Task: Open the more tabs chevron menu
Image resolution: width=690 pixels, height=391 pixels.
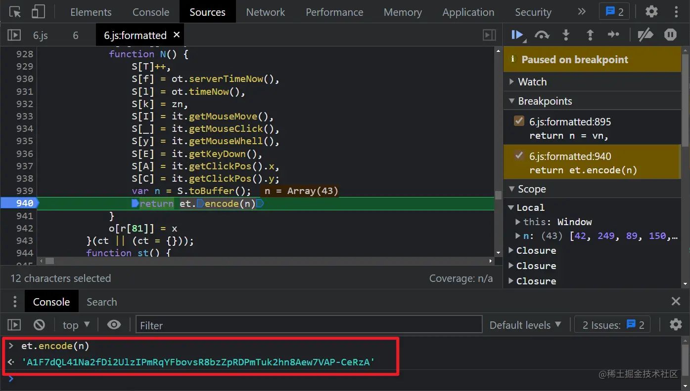Action: click(x=582, y=12)
